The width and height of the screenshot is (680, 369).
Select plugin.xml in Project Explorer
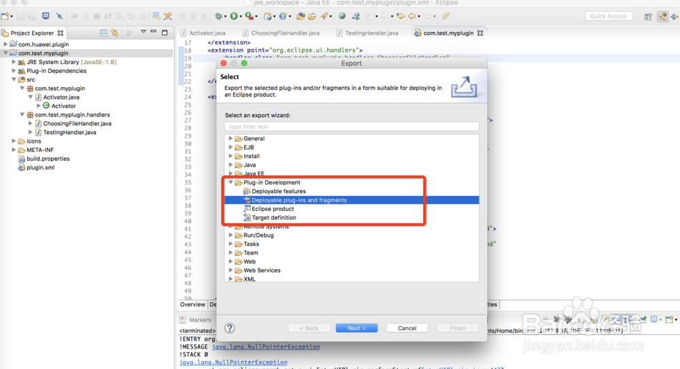(37, 167)
